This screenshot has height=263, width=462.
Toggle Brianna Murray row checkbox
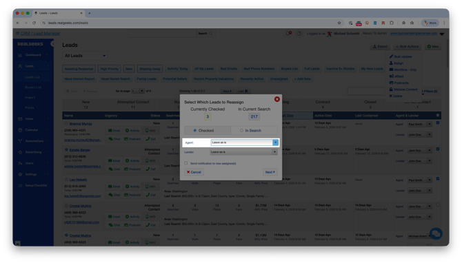438,123
